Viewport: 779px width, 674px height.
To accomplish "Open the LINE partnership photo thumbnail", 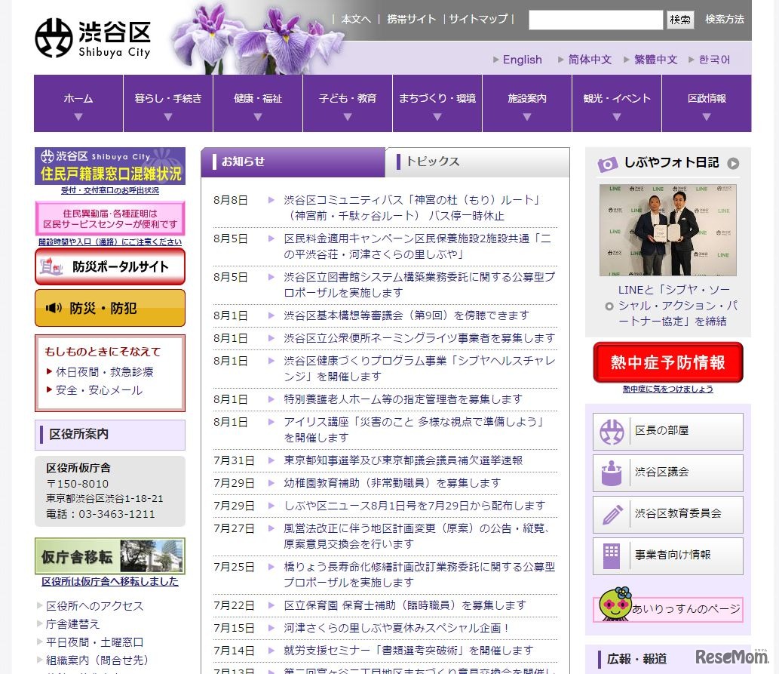I will (668, 230).
